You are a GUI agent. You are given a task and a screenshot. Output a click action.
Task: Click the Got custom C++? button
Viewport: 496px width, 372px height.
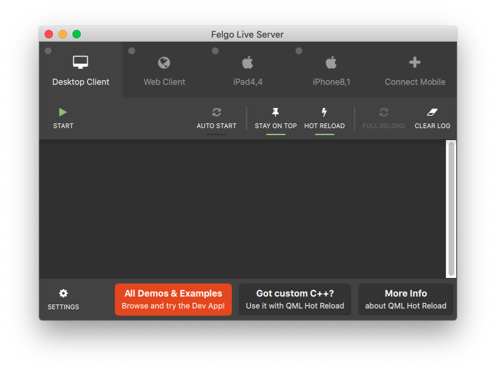pos(295,300)
